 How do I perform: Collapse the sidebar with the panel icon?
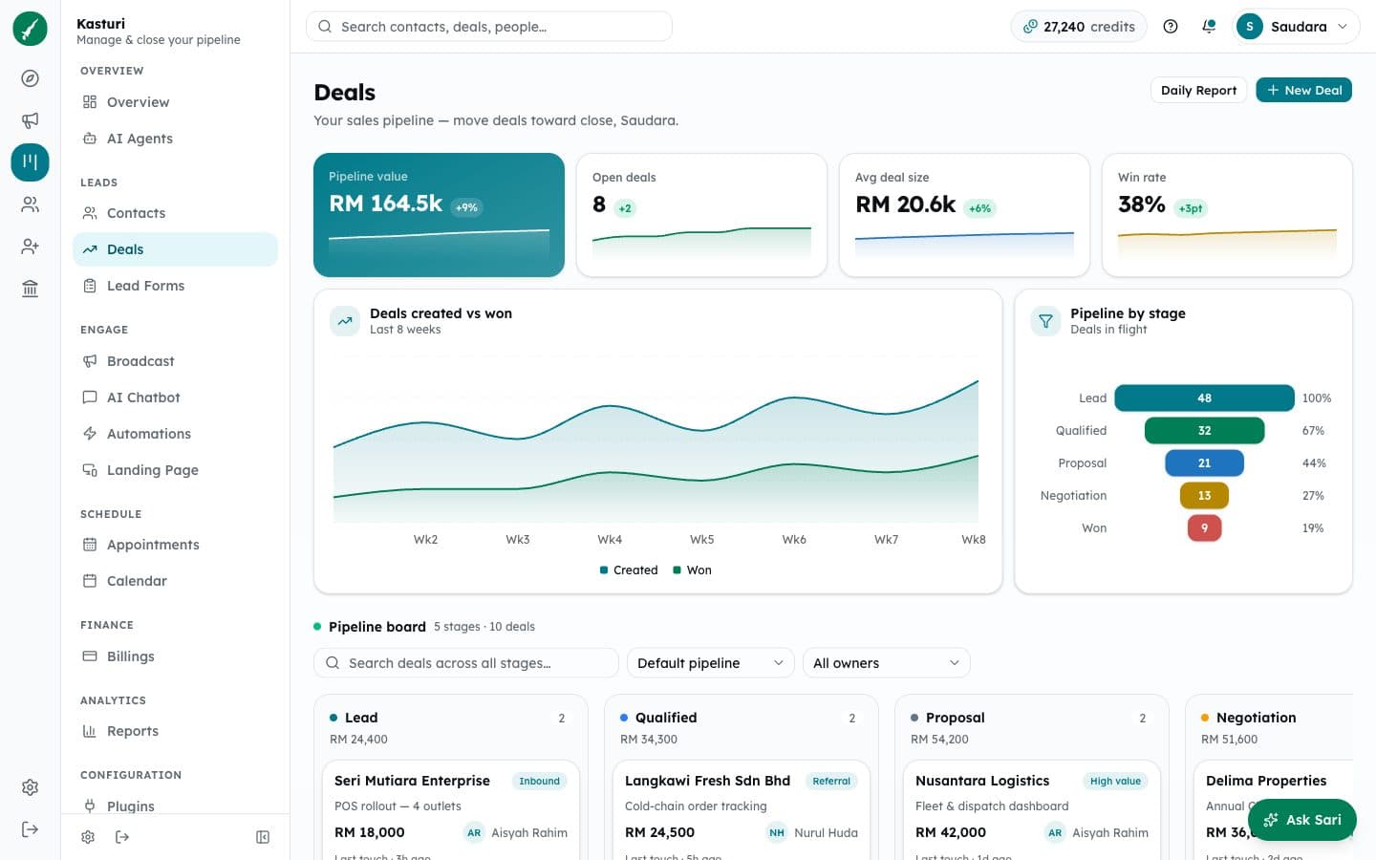263,837
